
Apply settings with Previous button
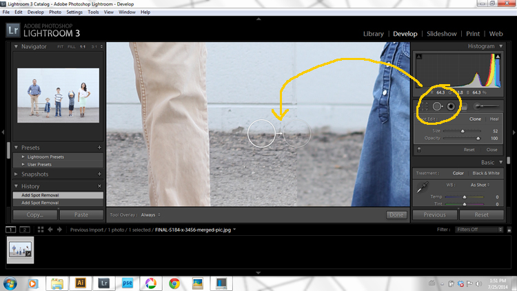434,214
